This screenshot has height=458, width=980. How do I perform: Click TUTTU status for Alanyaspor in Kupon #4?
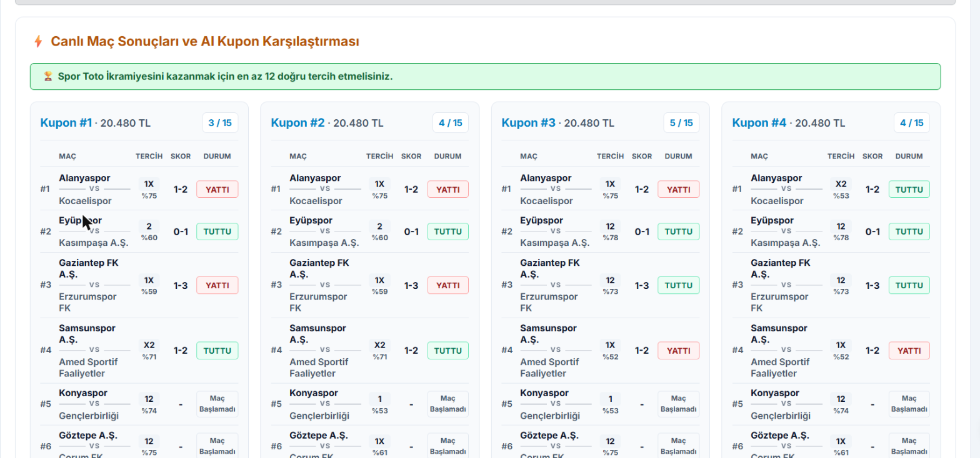[x=909, y=189]
